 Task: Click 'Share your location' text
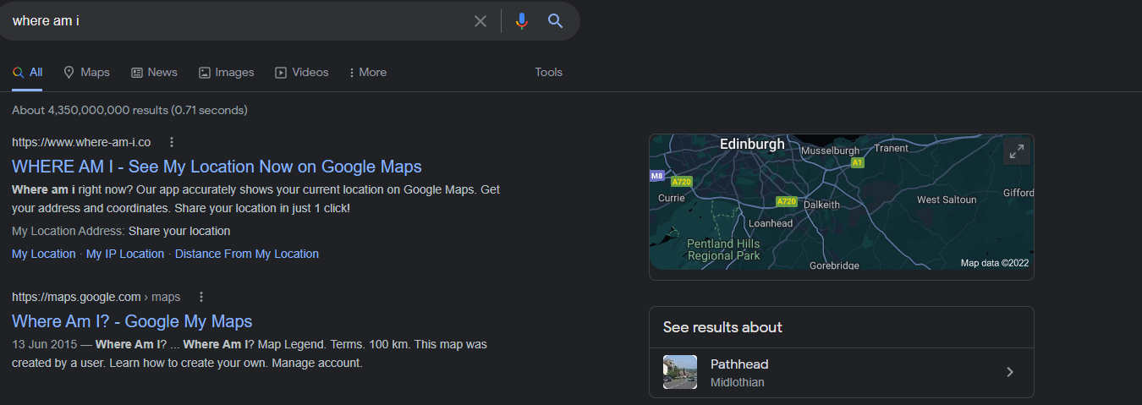click(179, 231)
